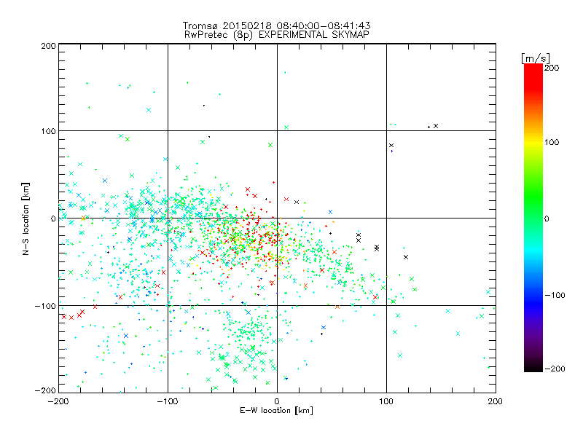Image resolution: width=583 pixels, height=437 pixels.
Task: Click the plot title 'Tromsø 20150218 08:40:00-08:41:43'
Action: [x=276, y=25]
